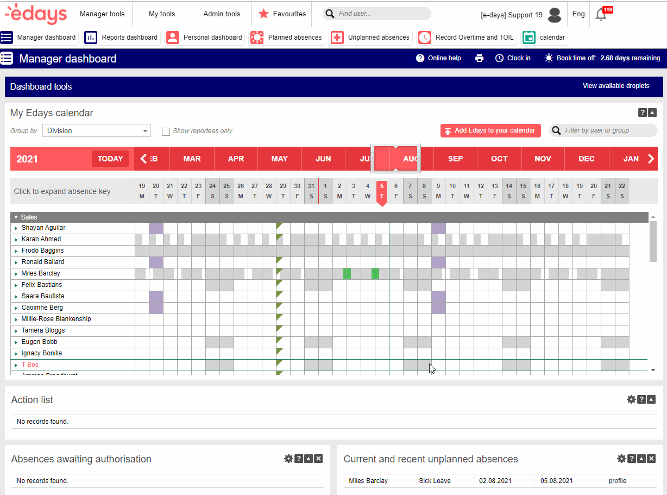Click the Online help question icon

(420, 58)
